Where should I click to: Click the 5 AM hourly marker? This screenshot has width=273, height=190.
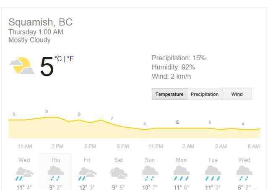coord(221,146)
